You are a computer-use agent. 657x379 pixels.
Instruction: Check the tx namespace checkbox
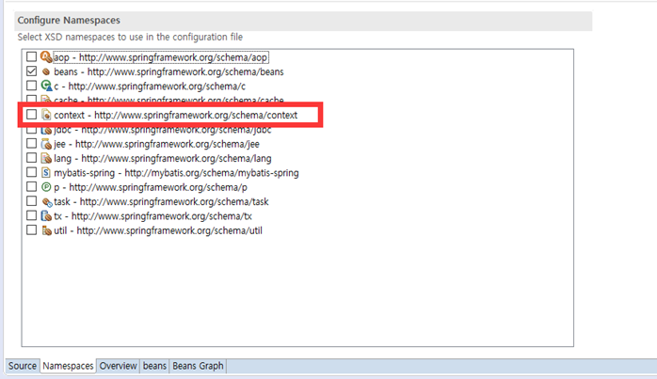(x=31, y=215)
